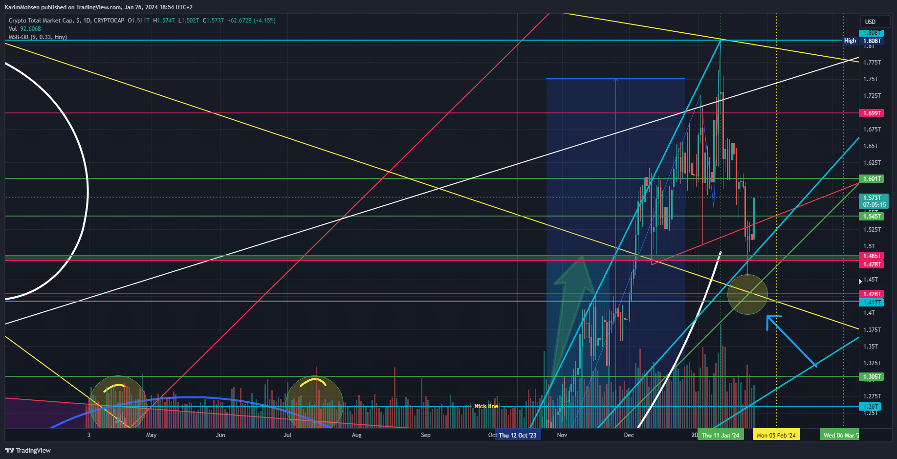The height and width of the screenshot is (459, 897).
Task: Click the Thu 12 Oct '23 date label
Action: click(517, 435)
